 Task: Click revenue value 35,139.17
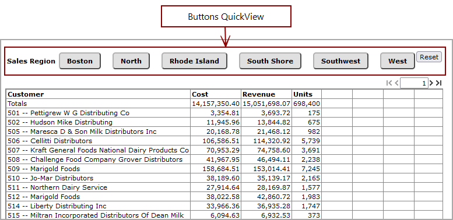(266, 178)
